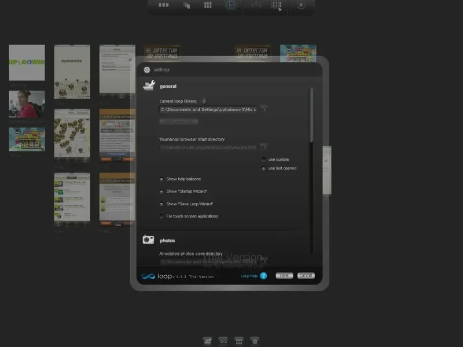The height and width of the screenshot is (347, 463).
Task: Click the 'thumbnail browser start directory:' label
Action: pyautogui.click(x=192, y=139)
